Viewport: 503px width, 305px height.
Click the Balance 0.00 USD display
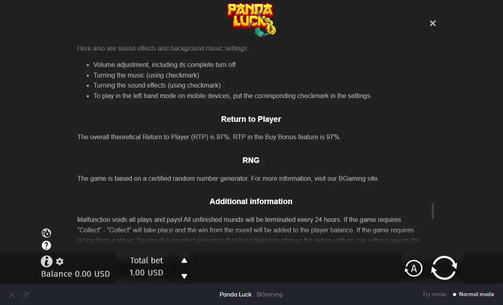(x=75, y=274)
